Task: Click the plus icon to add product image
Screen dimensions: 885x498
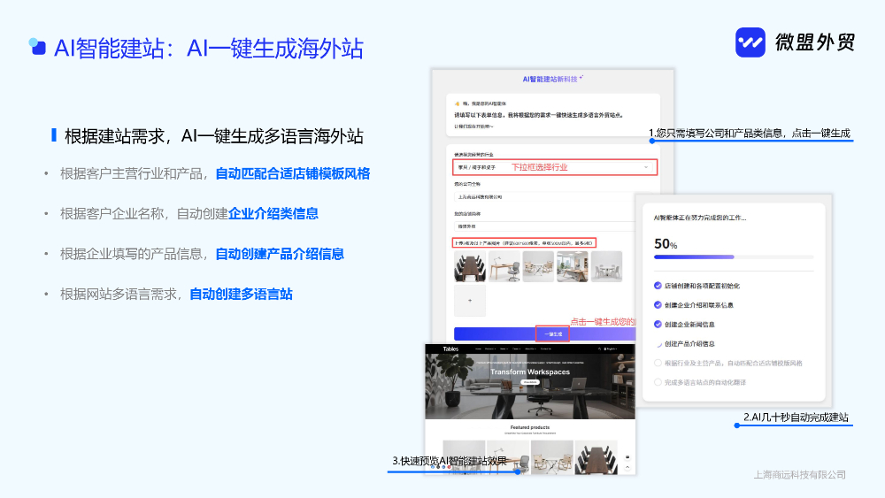Action: tap(470, 301)
